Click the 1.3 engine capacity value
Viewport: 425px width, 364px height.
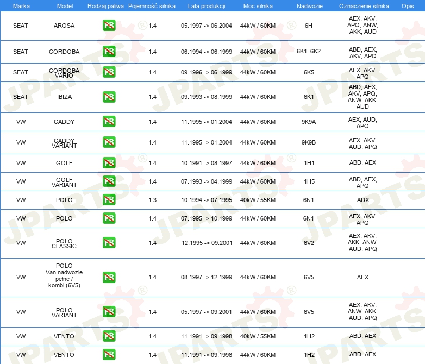click(152, 200)
